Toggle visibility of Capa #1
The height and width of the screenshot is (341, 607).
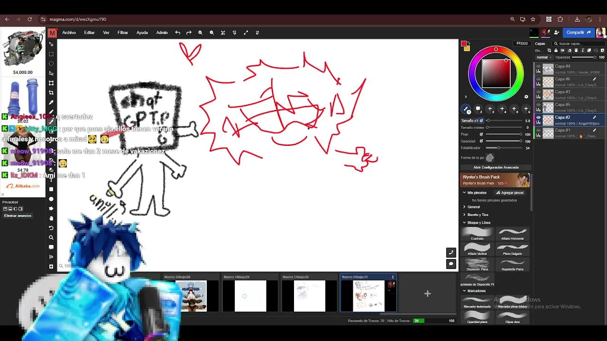click(x=538, y=130)
